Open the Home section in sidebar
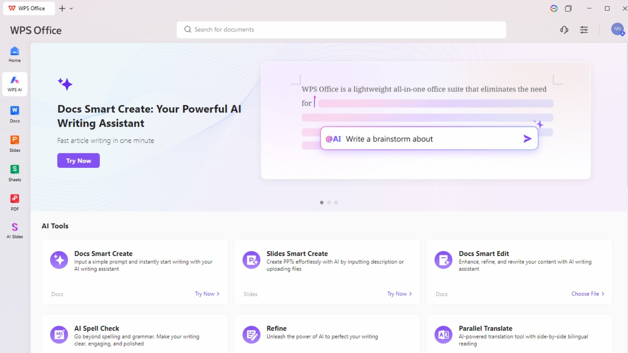Viewport: 628px width, 353px height. (x=14, y=55)
